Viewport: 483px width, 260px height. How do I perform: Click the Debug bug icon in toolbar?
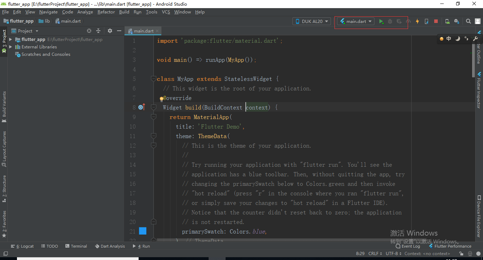tap(390, 21)
